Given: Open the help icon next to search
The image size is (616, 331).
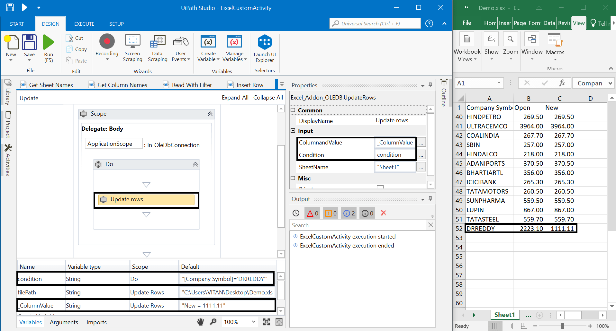Looking at the screenshot, I should pos(429,23).
